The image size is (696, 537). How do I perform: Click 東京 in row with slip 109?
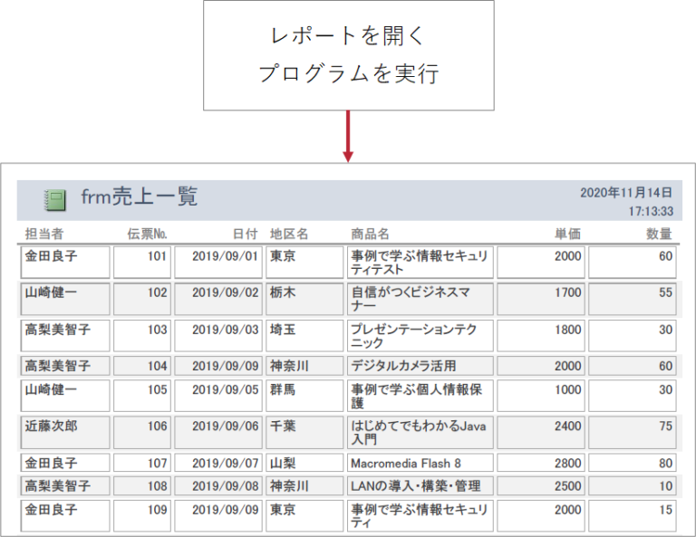[x=304, y=515]
